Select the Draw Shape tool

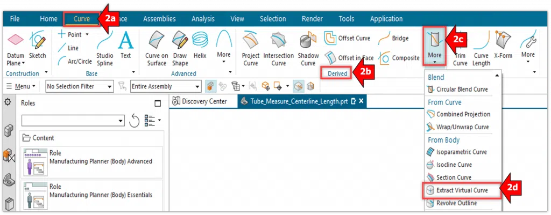[180, 49]
